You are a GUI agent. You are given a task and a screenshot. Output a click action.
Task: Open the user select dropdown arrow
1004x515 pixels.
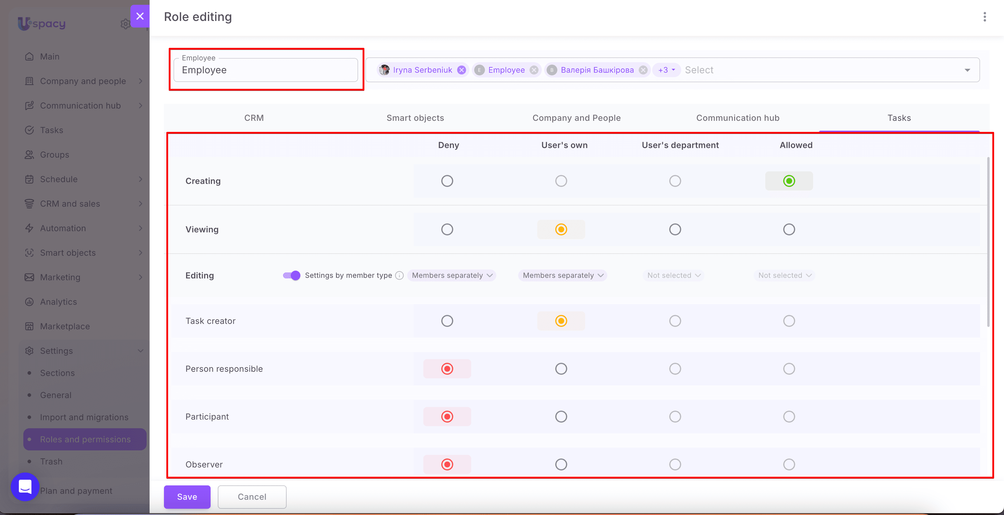pos(967,70)
